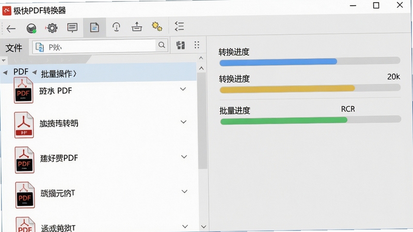Click the PDF icon of bottom list row
This screenshot has height=232, width=413.
tap(25, 224)
